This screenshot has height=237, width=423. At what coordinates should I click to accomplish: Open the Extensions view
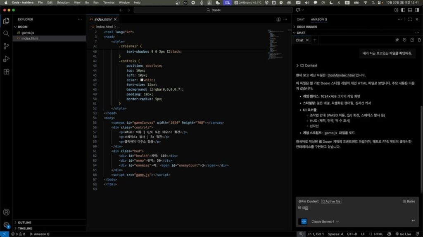click(x=6, y=72)
